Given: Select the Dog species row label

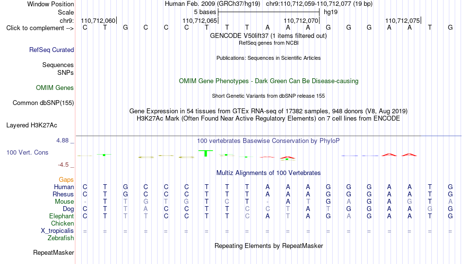Looking at the screenshot, I should (x=69, y=209).
